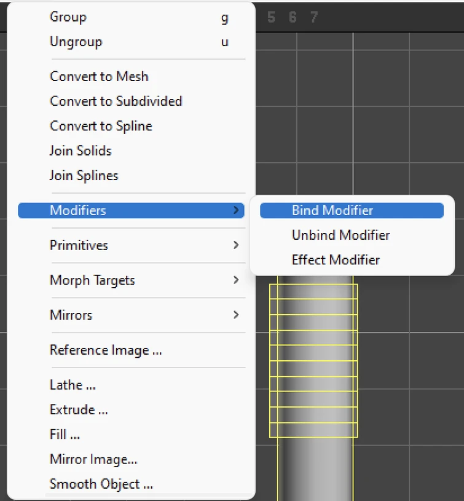Image resolution: width=464 pixels, height=501 pixels.
Task: Expand the Mirrors submenu
Action: point(71,315)
